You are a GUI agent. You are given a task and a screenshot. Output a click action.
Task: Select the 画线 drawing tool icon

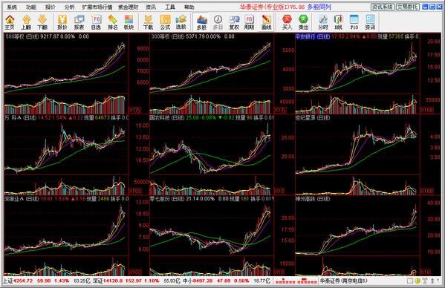click(x=266, y=22)
